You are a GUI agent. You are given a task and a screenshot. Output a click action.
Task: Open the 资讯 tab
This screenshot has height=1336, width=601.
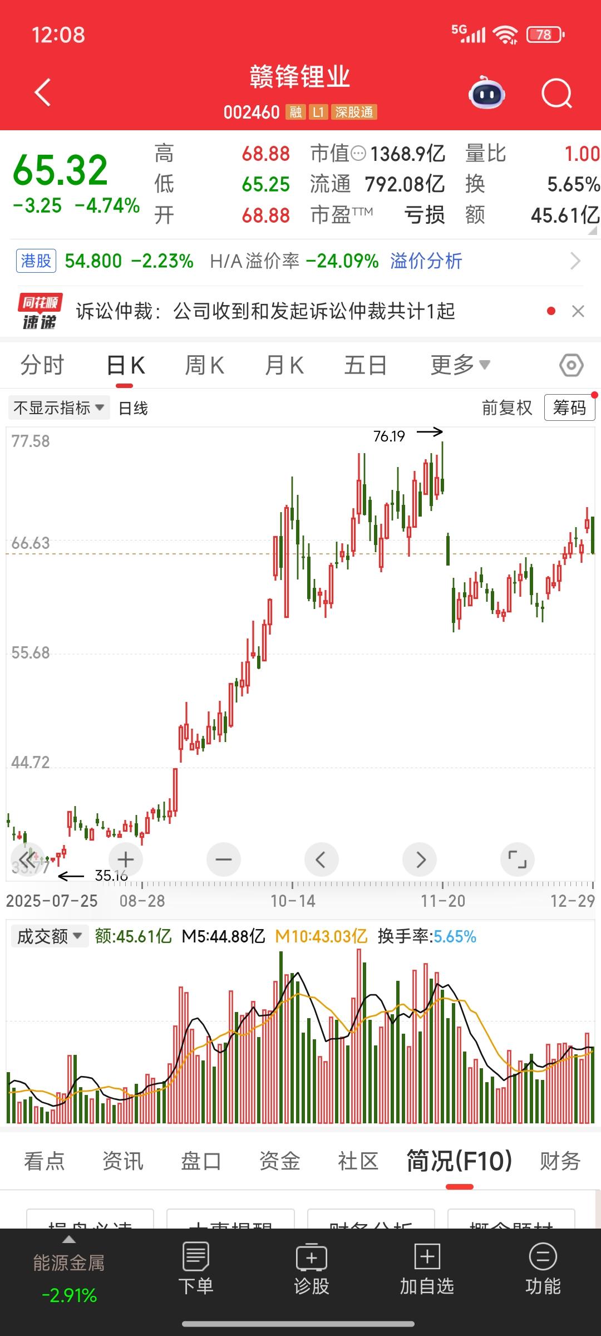click(x=123, y=1161)
